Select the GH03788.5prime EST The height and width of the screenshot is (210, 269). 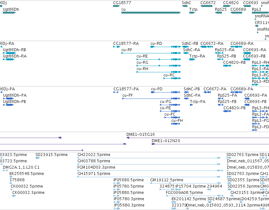(149, 164)
